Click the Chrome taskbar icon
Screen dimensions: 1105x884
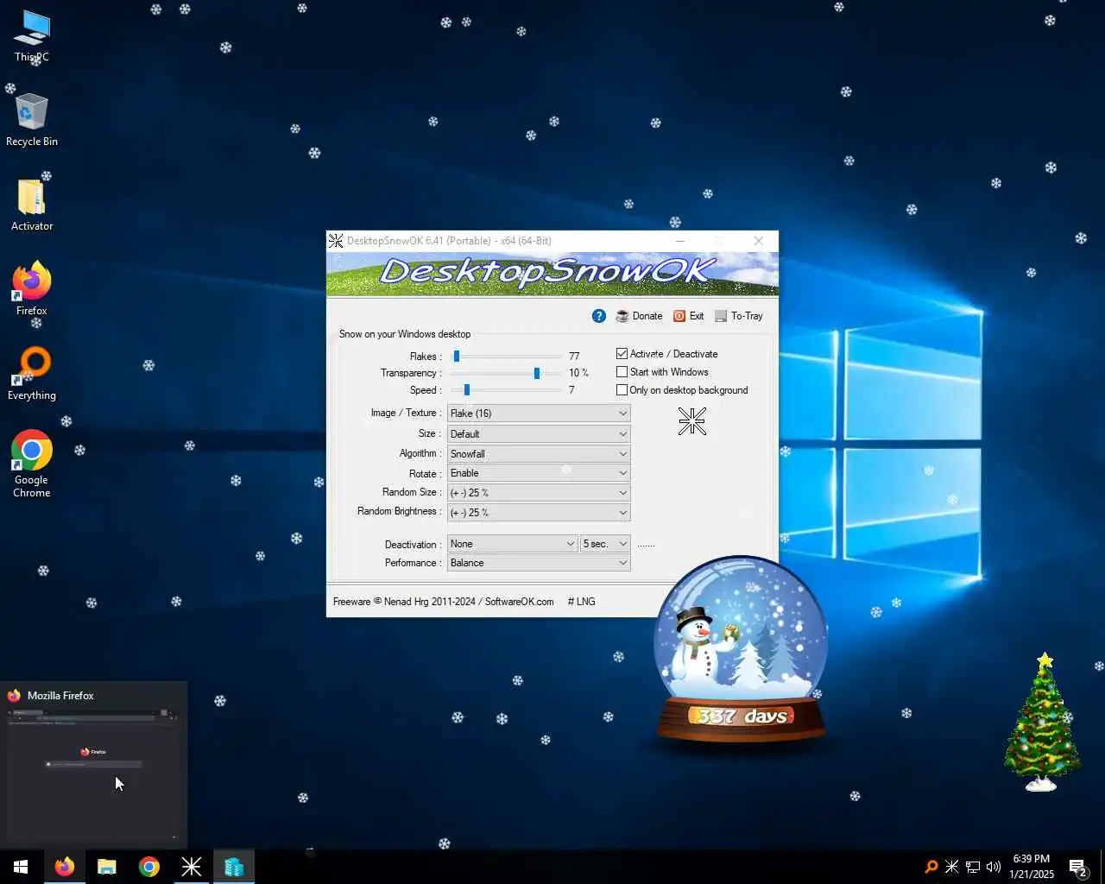(149, 867)
